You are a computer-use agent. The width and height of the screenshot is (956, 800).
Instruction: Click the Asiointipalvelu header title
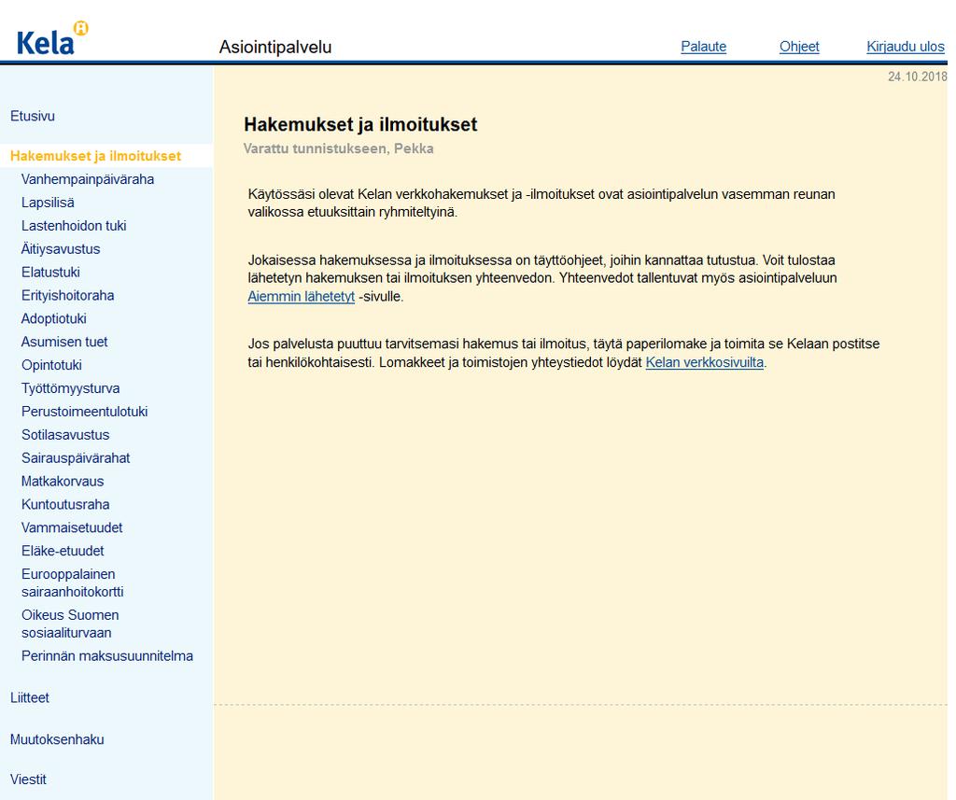275,47
